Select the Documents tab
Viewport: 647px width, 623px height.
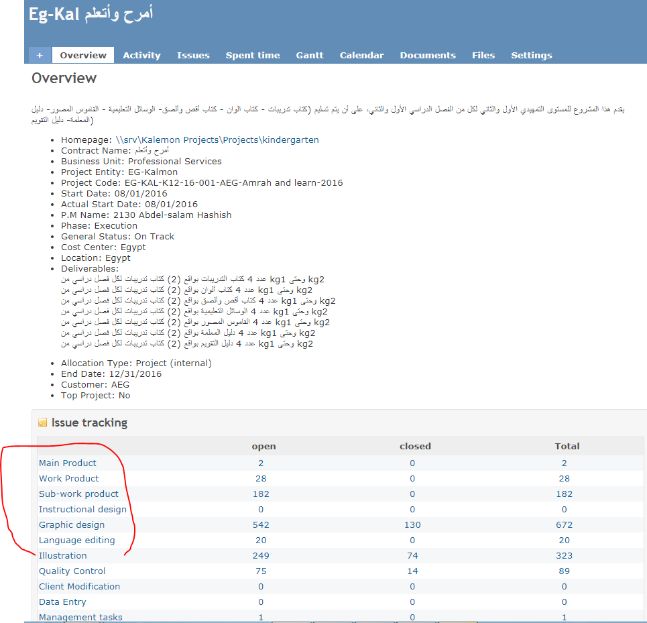(428, 56)
